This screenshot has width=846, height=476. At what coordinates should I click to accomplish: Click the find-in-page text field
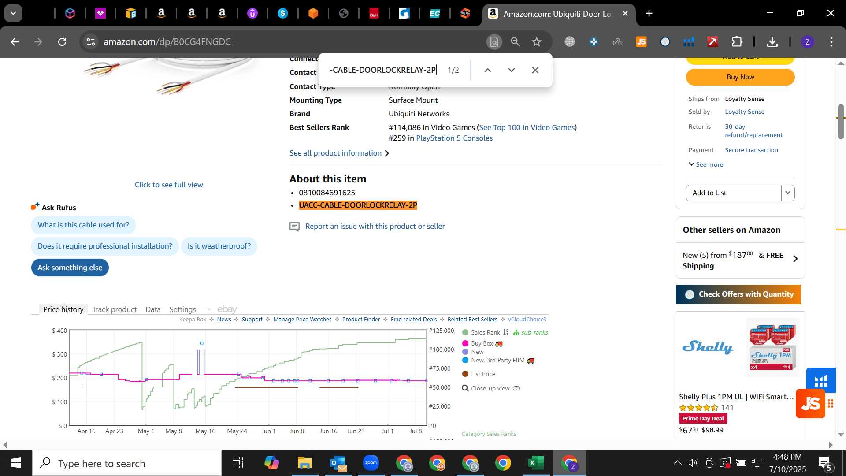(383, 70)
